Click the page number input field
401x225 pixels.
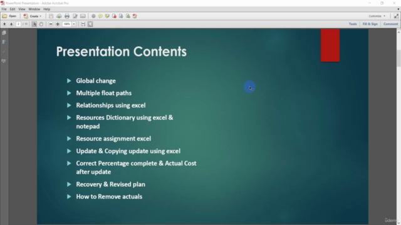click(x=18, y=24)
